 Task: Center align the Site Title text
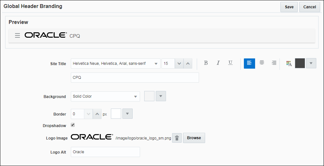pos(262,63)
